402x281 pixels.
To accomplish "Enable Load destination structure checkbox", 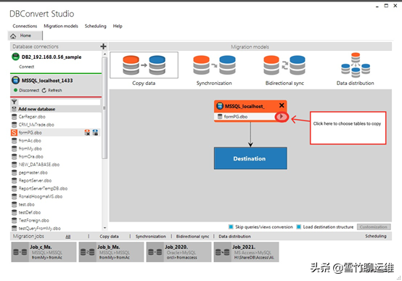I will coord(298,227).
